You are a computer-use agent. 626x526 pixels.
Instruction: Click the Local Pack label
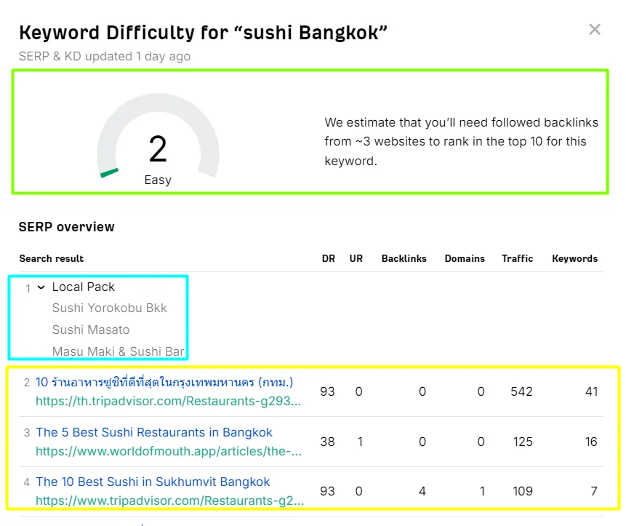pos(83,287)
